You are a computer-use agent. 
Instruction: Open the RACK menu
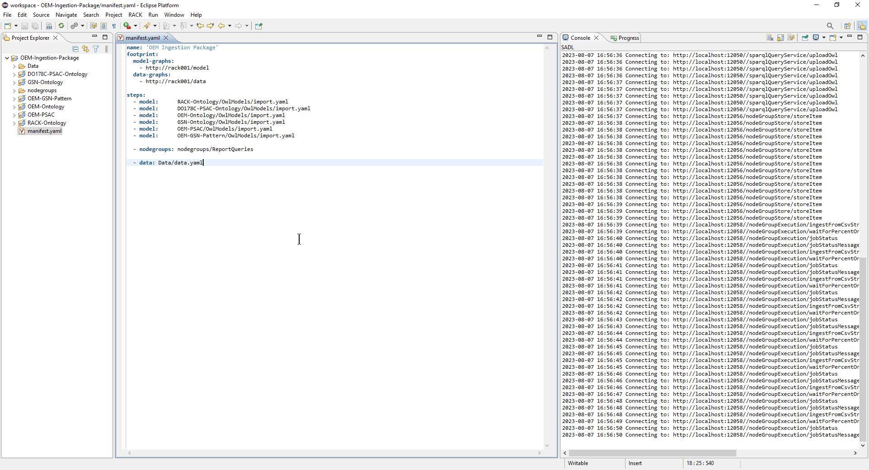point(135,15)
